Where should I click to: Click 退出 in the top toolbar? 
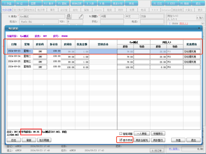198,3
